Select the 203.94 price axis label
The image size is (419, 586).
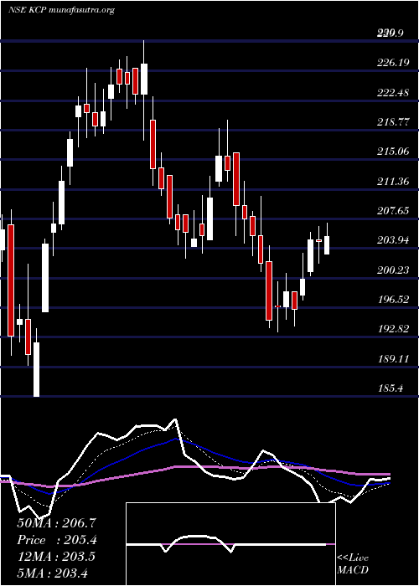point(393,240)
